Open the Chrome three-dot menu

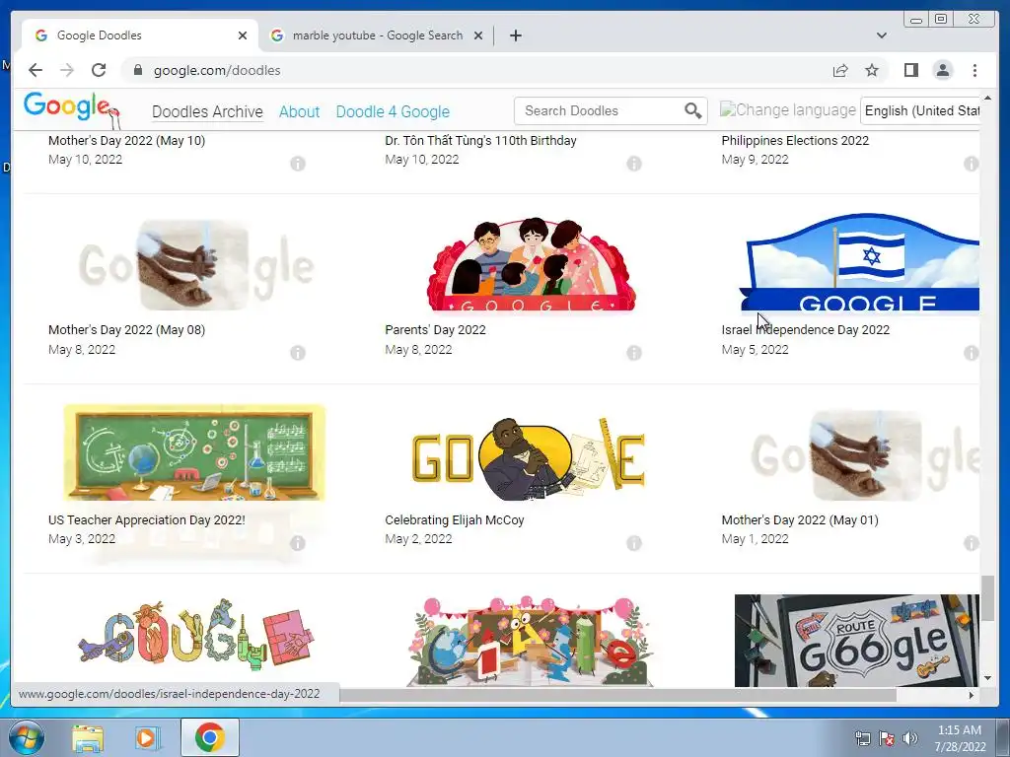pos(974,70)
